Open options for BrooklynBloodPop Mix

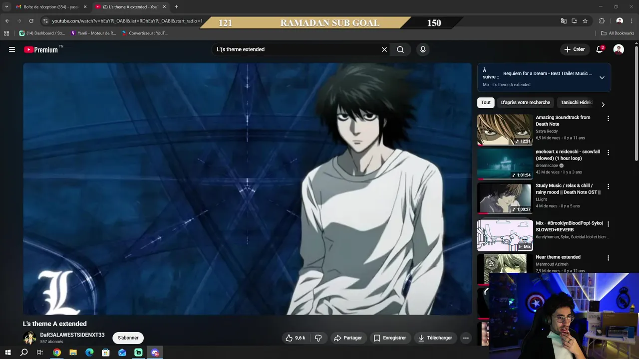608,224
